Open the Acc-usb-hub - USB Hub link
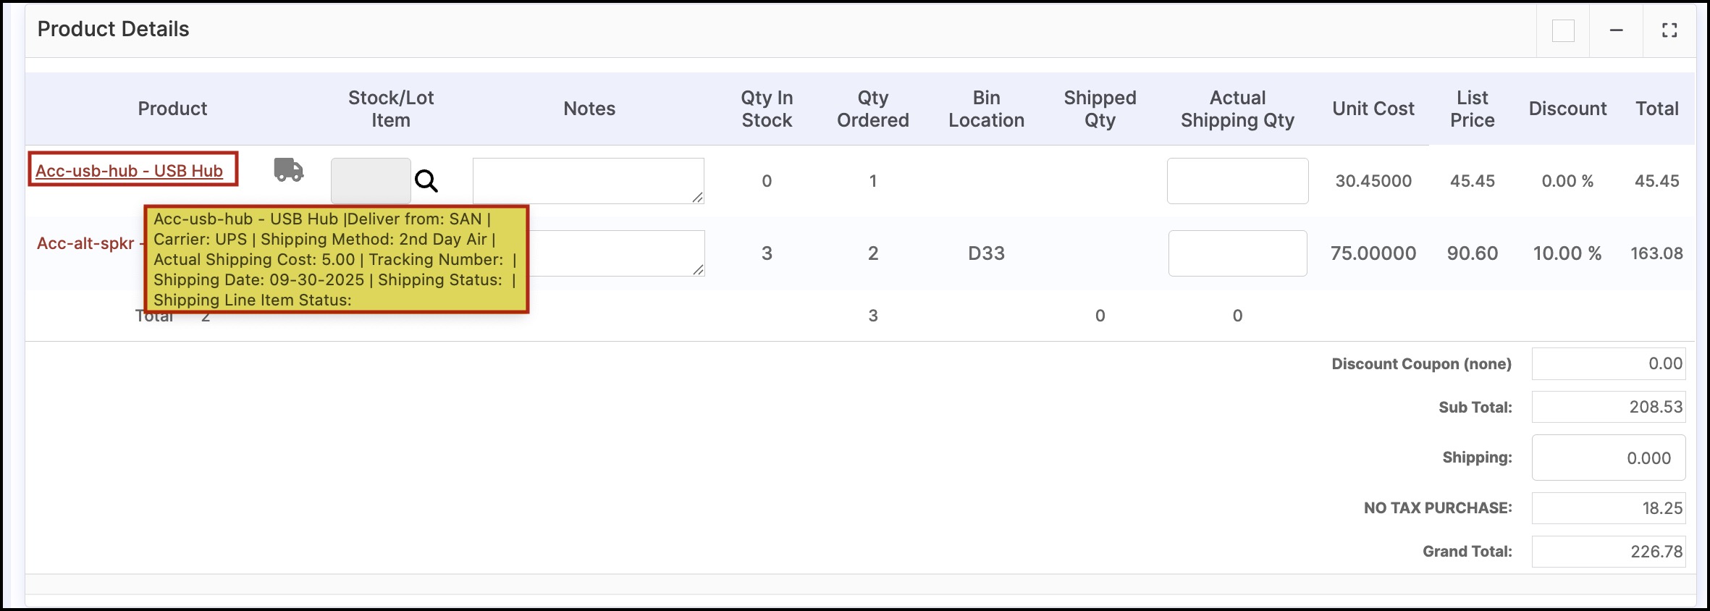Screen dimensions: 1710x611 (x=129, y=171)
